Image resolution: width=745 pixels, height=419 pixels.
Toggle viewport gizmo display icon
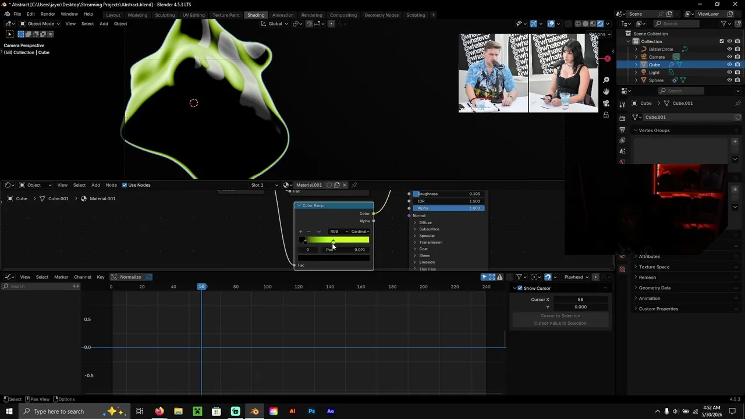[x=533, y=24]
